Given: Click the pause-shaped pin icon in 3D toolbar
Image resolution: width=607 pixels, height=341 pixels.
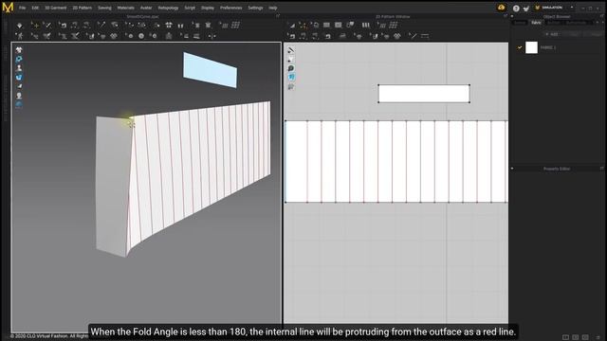Looking at the screenshot, I should 180,26.
